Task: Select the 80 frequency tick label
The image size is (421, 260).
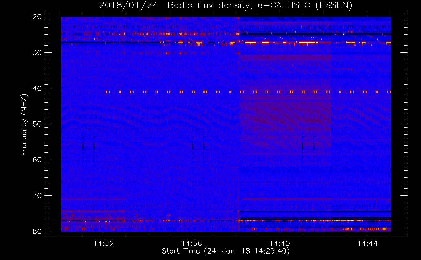Action: pyautogui.click(x=37, y=231)
